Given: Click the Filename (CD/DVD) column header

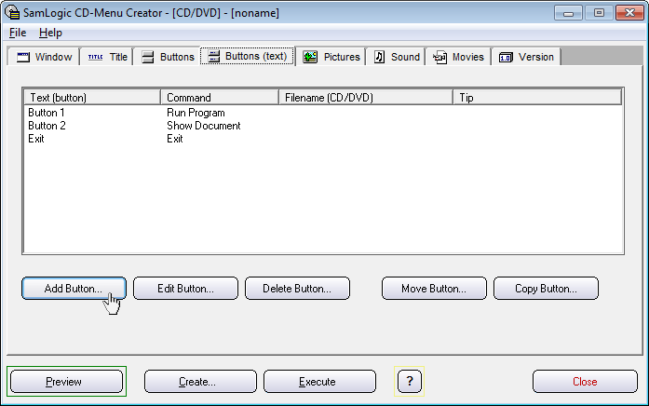Looking at the screenshot, I should pos(366,97).
